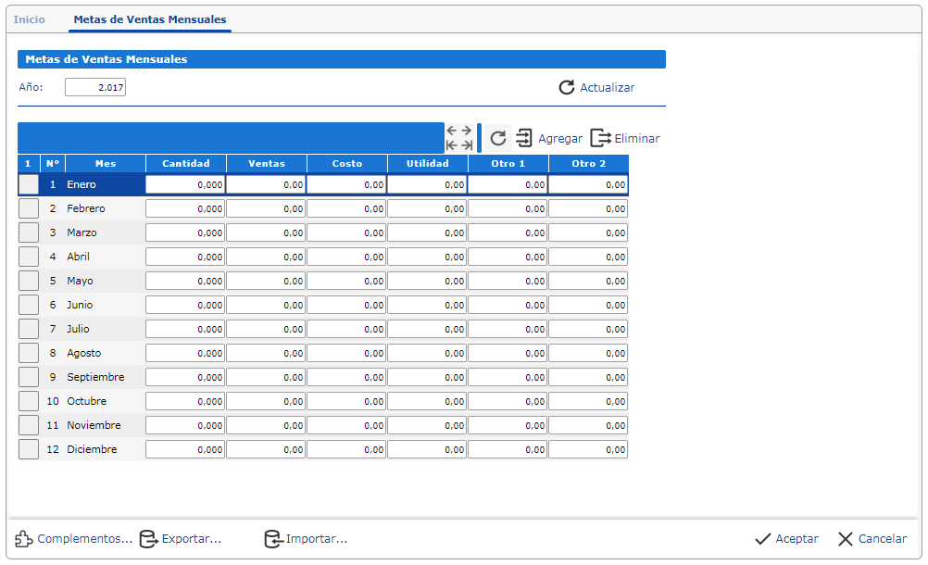Check the Junio row selection box
Screen dimensions: 928x565
tap(29, 305)
